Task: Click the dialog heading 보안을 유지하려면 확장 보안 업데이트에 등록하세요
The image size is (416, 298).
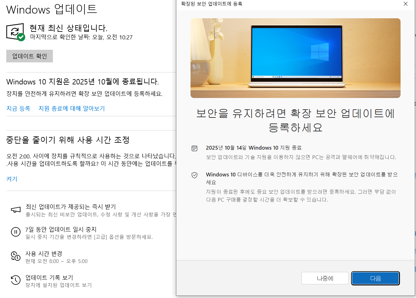Action: click(295, 120)
